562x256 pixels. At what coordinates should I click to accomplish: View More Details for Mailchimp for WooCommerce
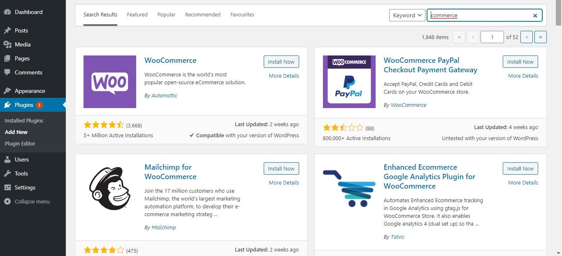coord(283,182)
